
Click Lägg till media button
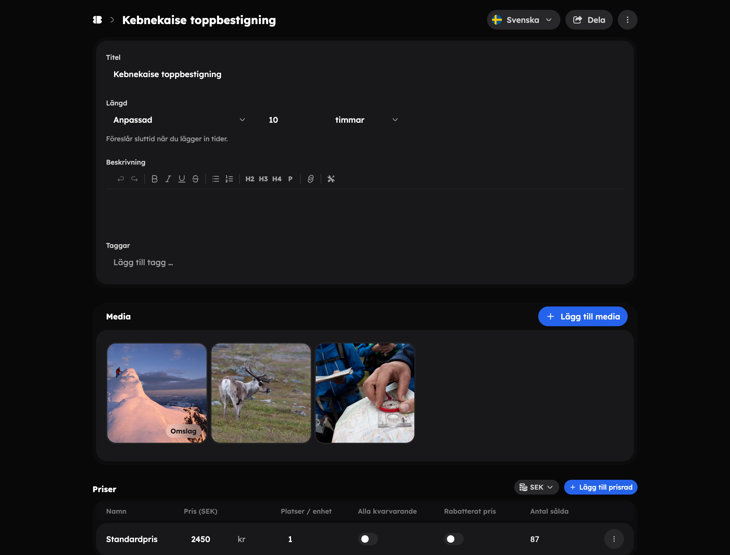(583, 316)
